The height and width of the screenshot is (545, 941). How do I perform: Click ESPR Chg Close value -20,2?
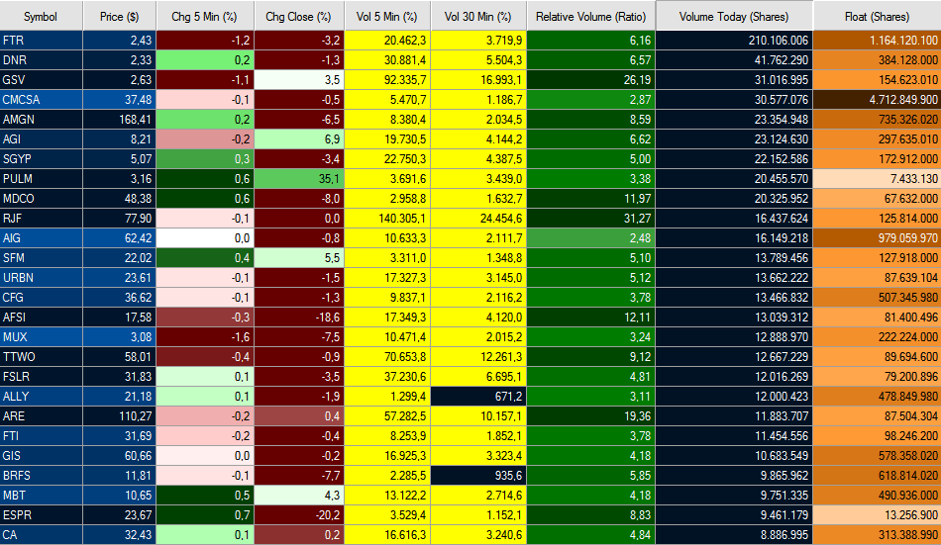tap(299, 515)
